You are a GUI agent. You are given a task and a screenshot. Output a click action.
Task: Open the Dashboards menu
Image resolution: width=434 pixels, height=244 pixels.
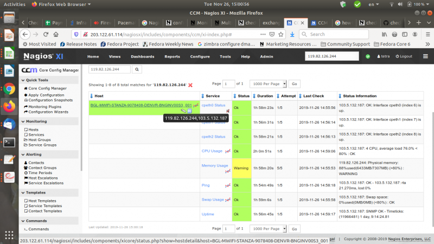point(143,56)
